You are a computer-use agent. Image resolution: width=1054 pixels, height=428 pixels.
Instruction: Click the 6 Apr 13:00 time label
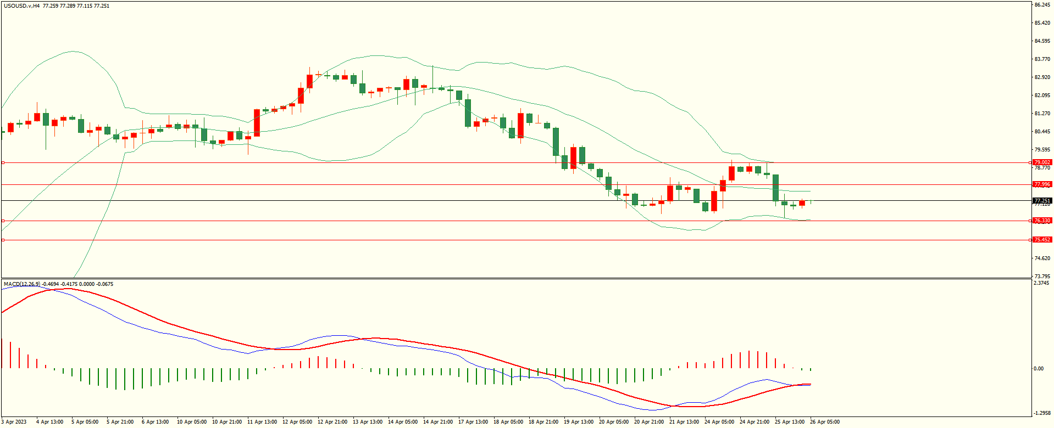click(x=155, y=422)
